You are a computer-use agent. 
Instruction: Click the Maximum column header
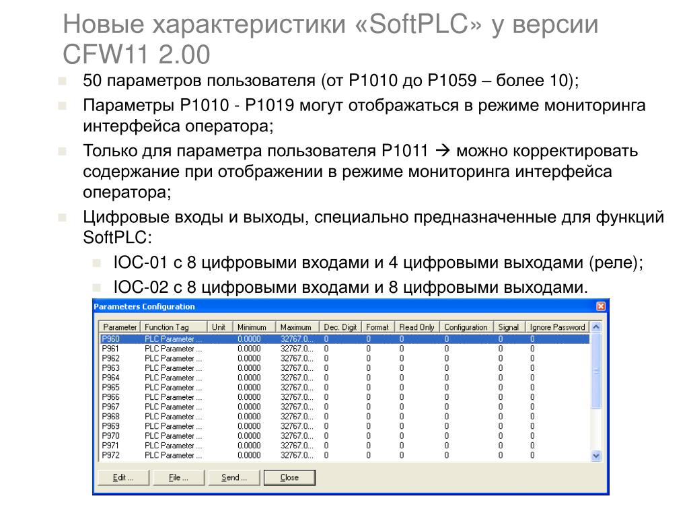pyautogui.click(x=297, y=327)
